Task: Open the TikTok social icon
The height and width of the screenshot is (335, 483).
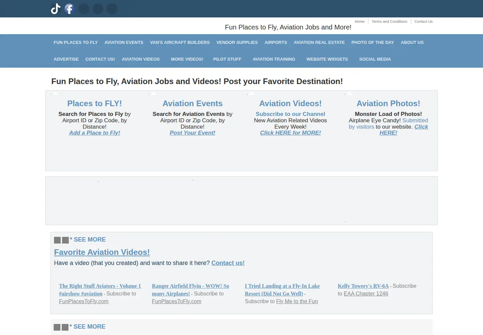Action: [x=56, y=9]
